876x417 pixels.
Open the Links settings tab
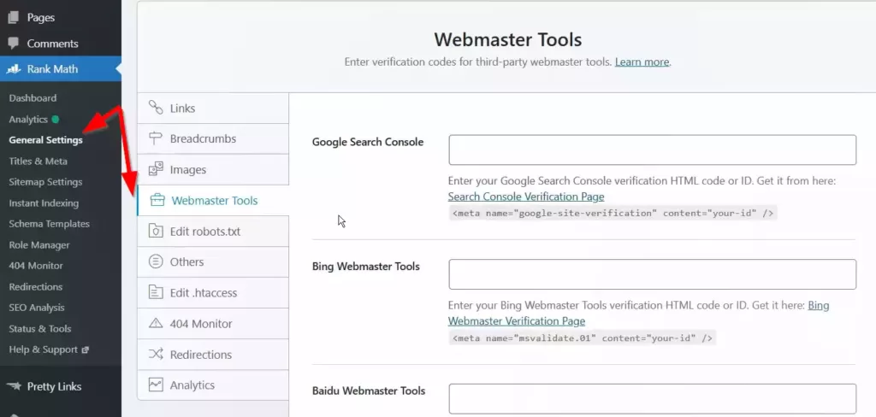(213, 108)
